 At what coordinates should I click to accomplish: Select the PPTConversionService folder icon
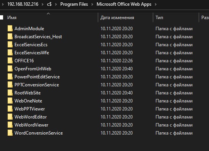10,85
